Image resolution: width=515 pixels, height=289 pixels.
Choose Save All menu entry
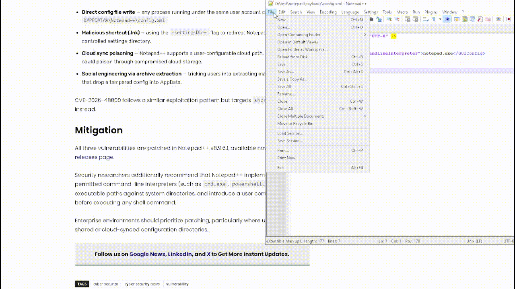coord(317,87)
